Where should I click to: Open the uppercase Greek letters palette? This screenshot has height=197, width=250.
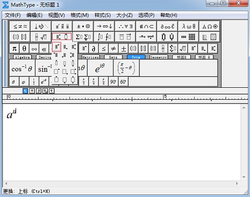[209, 26]
